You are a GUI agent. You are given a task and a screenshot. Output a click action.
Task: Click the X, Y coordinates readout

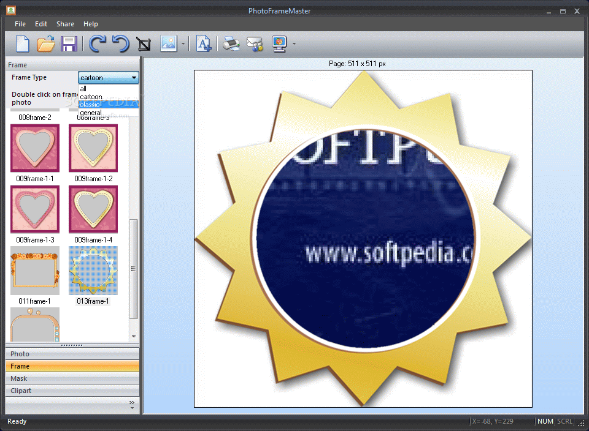coord(493,421)
